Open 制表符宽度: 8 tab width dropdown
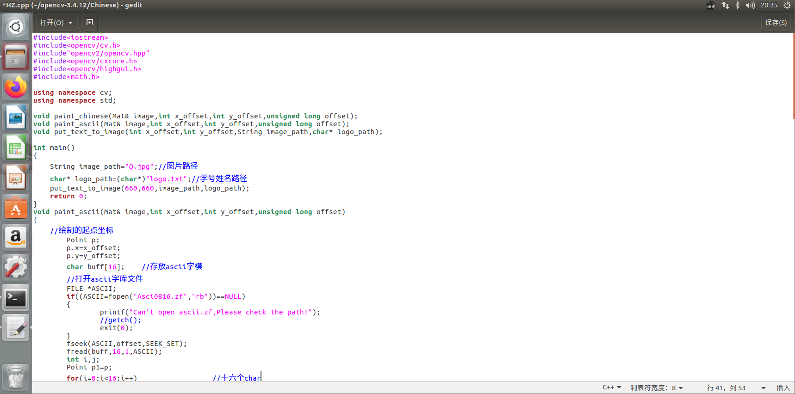 (x=656, y=388)
